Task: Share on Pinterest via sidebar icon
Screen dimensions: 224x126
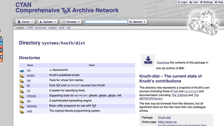Action: 1,47
